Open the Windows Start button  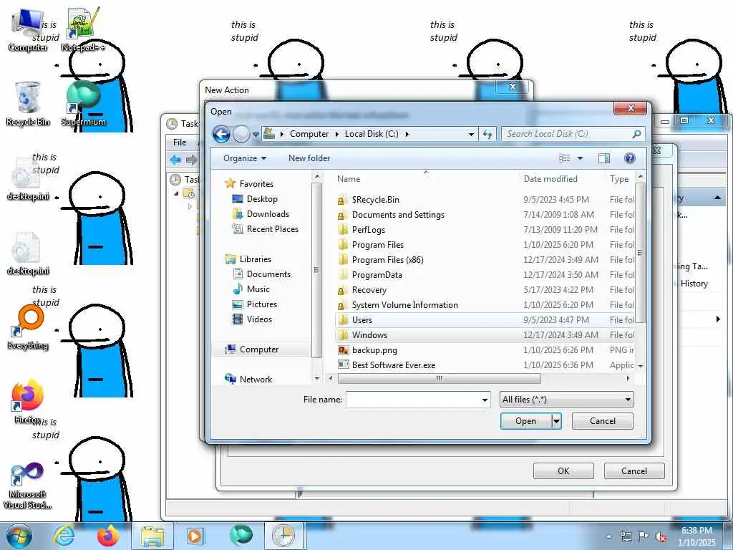(19, 536)
